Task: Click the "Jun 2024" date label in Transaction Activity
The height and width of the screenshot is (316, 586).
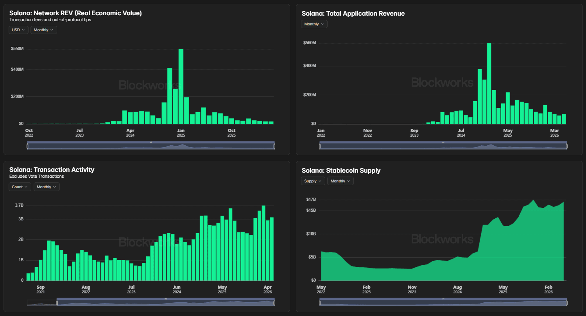Action: 177,289
